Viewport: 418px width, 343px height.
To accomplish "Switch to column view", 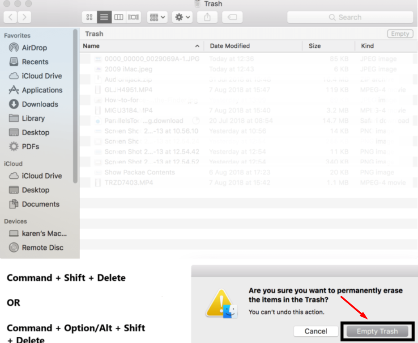I will coord(119,17).
